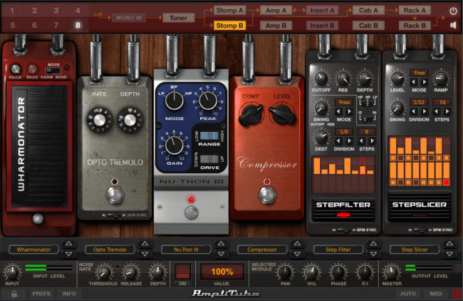This screenshot has height=301, width=463.
Task: Click the lock icon beside PREFS
Action: click(14, 294)
